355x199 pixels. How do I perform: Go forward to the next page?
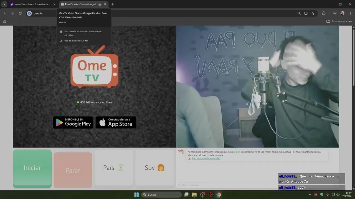coord(12,13)
